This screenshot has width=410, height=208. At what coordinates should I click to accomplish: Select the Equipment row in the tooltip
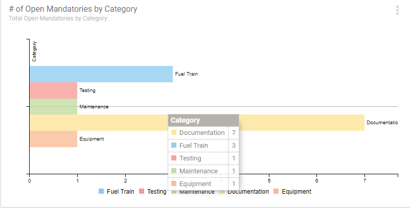[x=203, y=183]
